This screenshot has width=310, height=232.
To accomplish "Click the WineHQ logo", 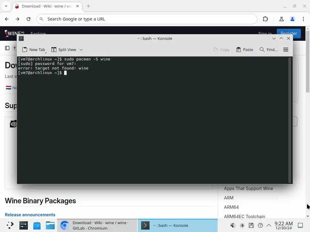I will [x=14, y=33].
